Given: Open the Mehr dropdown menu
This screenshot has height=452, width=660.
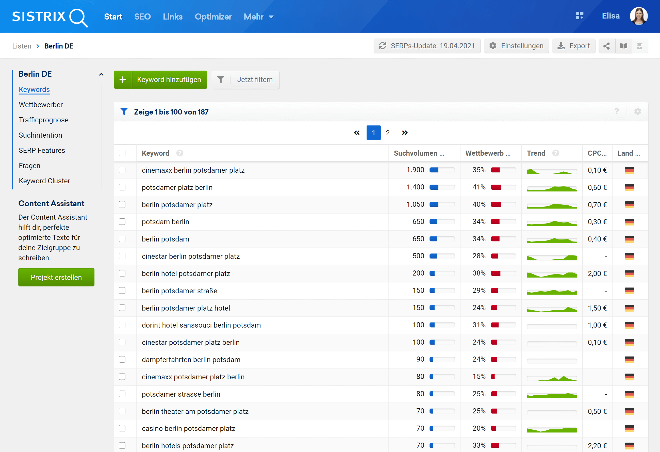Looking at the screenshot, I should tap(258, 17).
